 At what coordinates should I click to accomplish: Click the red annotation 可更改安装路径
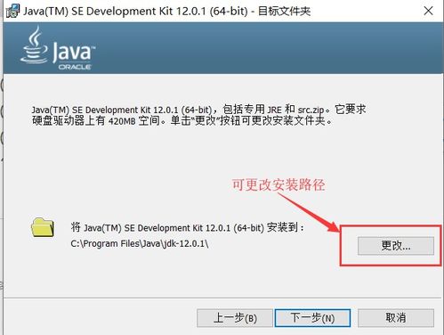[x=279, y=184]
